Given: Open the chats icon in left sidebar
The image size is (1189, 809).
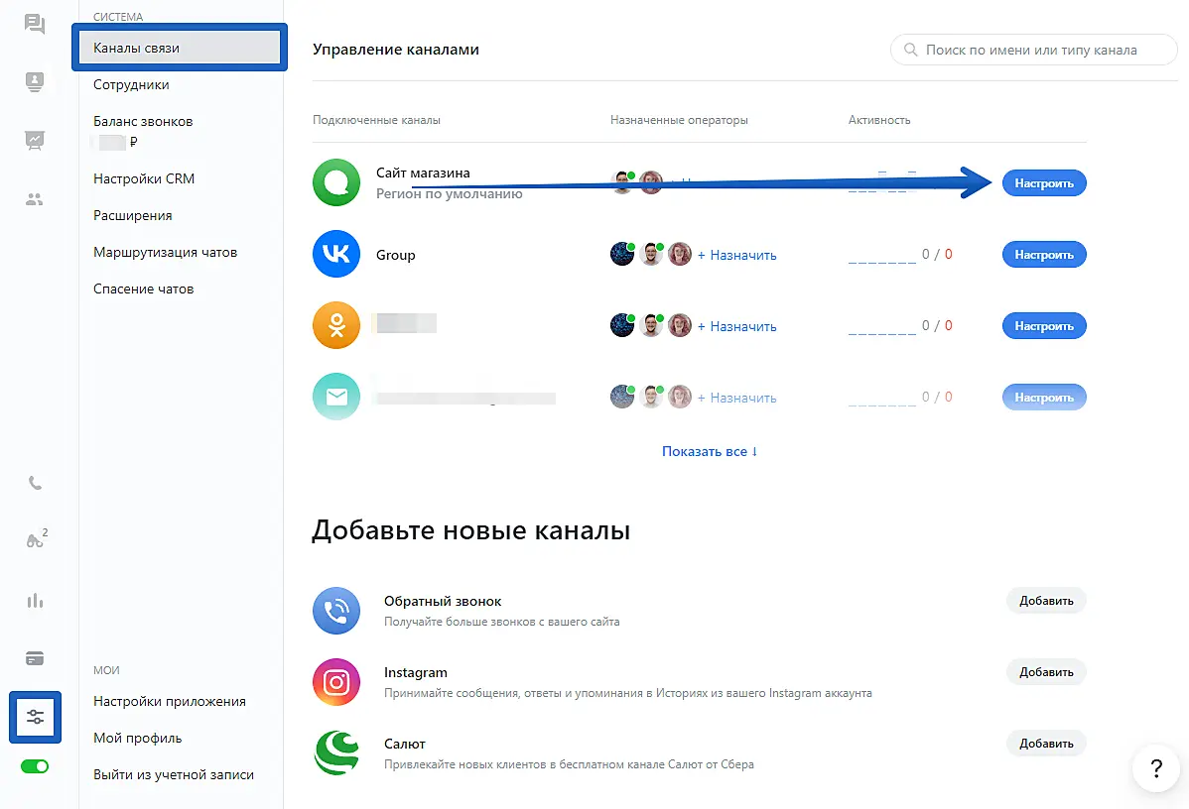Looking at the screenshot, I should coord(34,24).
